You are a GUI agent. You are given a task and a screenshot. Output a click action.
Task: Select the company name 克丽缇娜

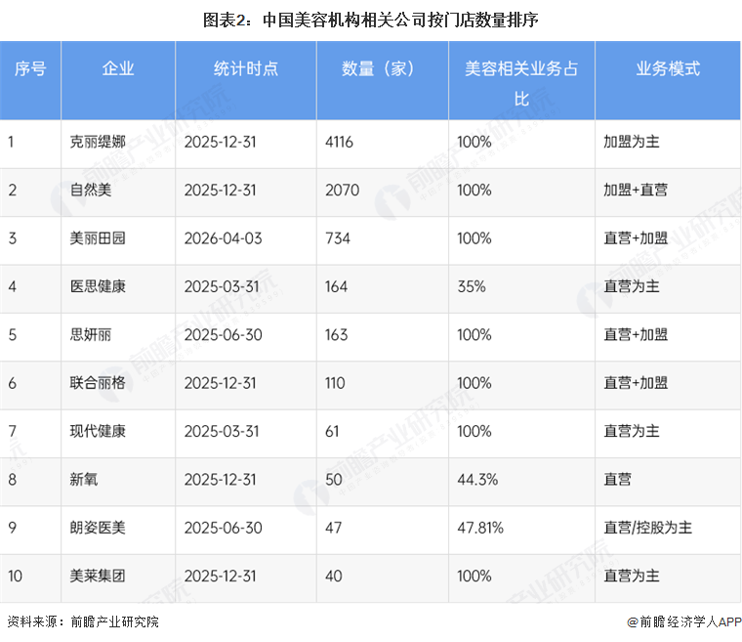click(x=98, y=142)
